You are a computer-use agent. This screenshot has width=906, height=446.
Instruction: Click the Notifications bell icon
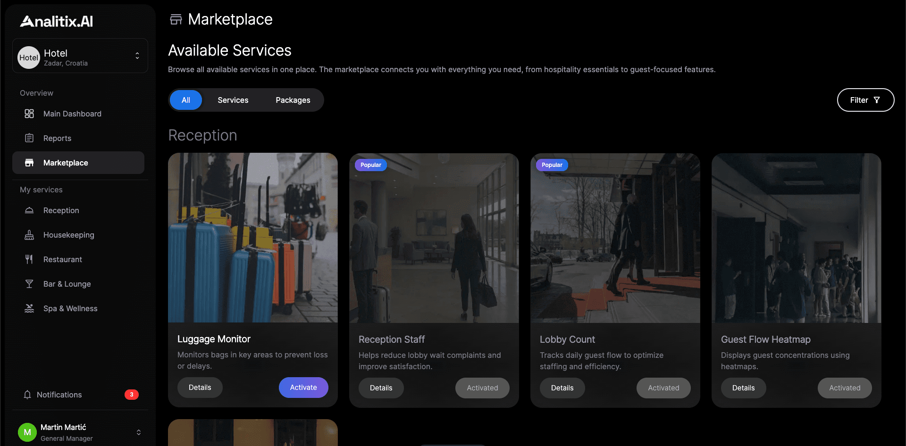coord(27,395)
